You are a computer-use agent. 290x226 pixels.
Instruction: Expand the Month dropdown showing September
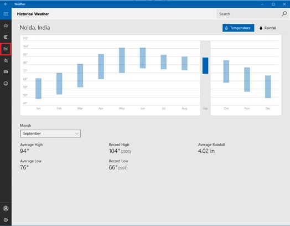[x=50, y=133]
